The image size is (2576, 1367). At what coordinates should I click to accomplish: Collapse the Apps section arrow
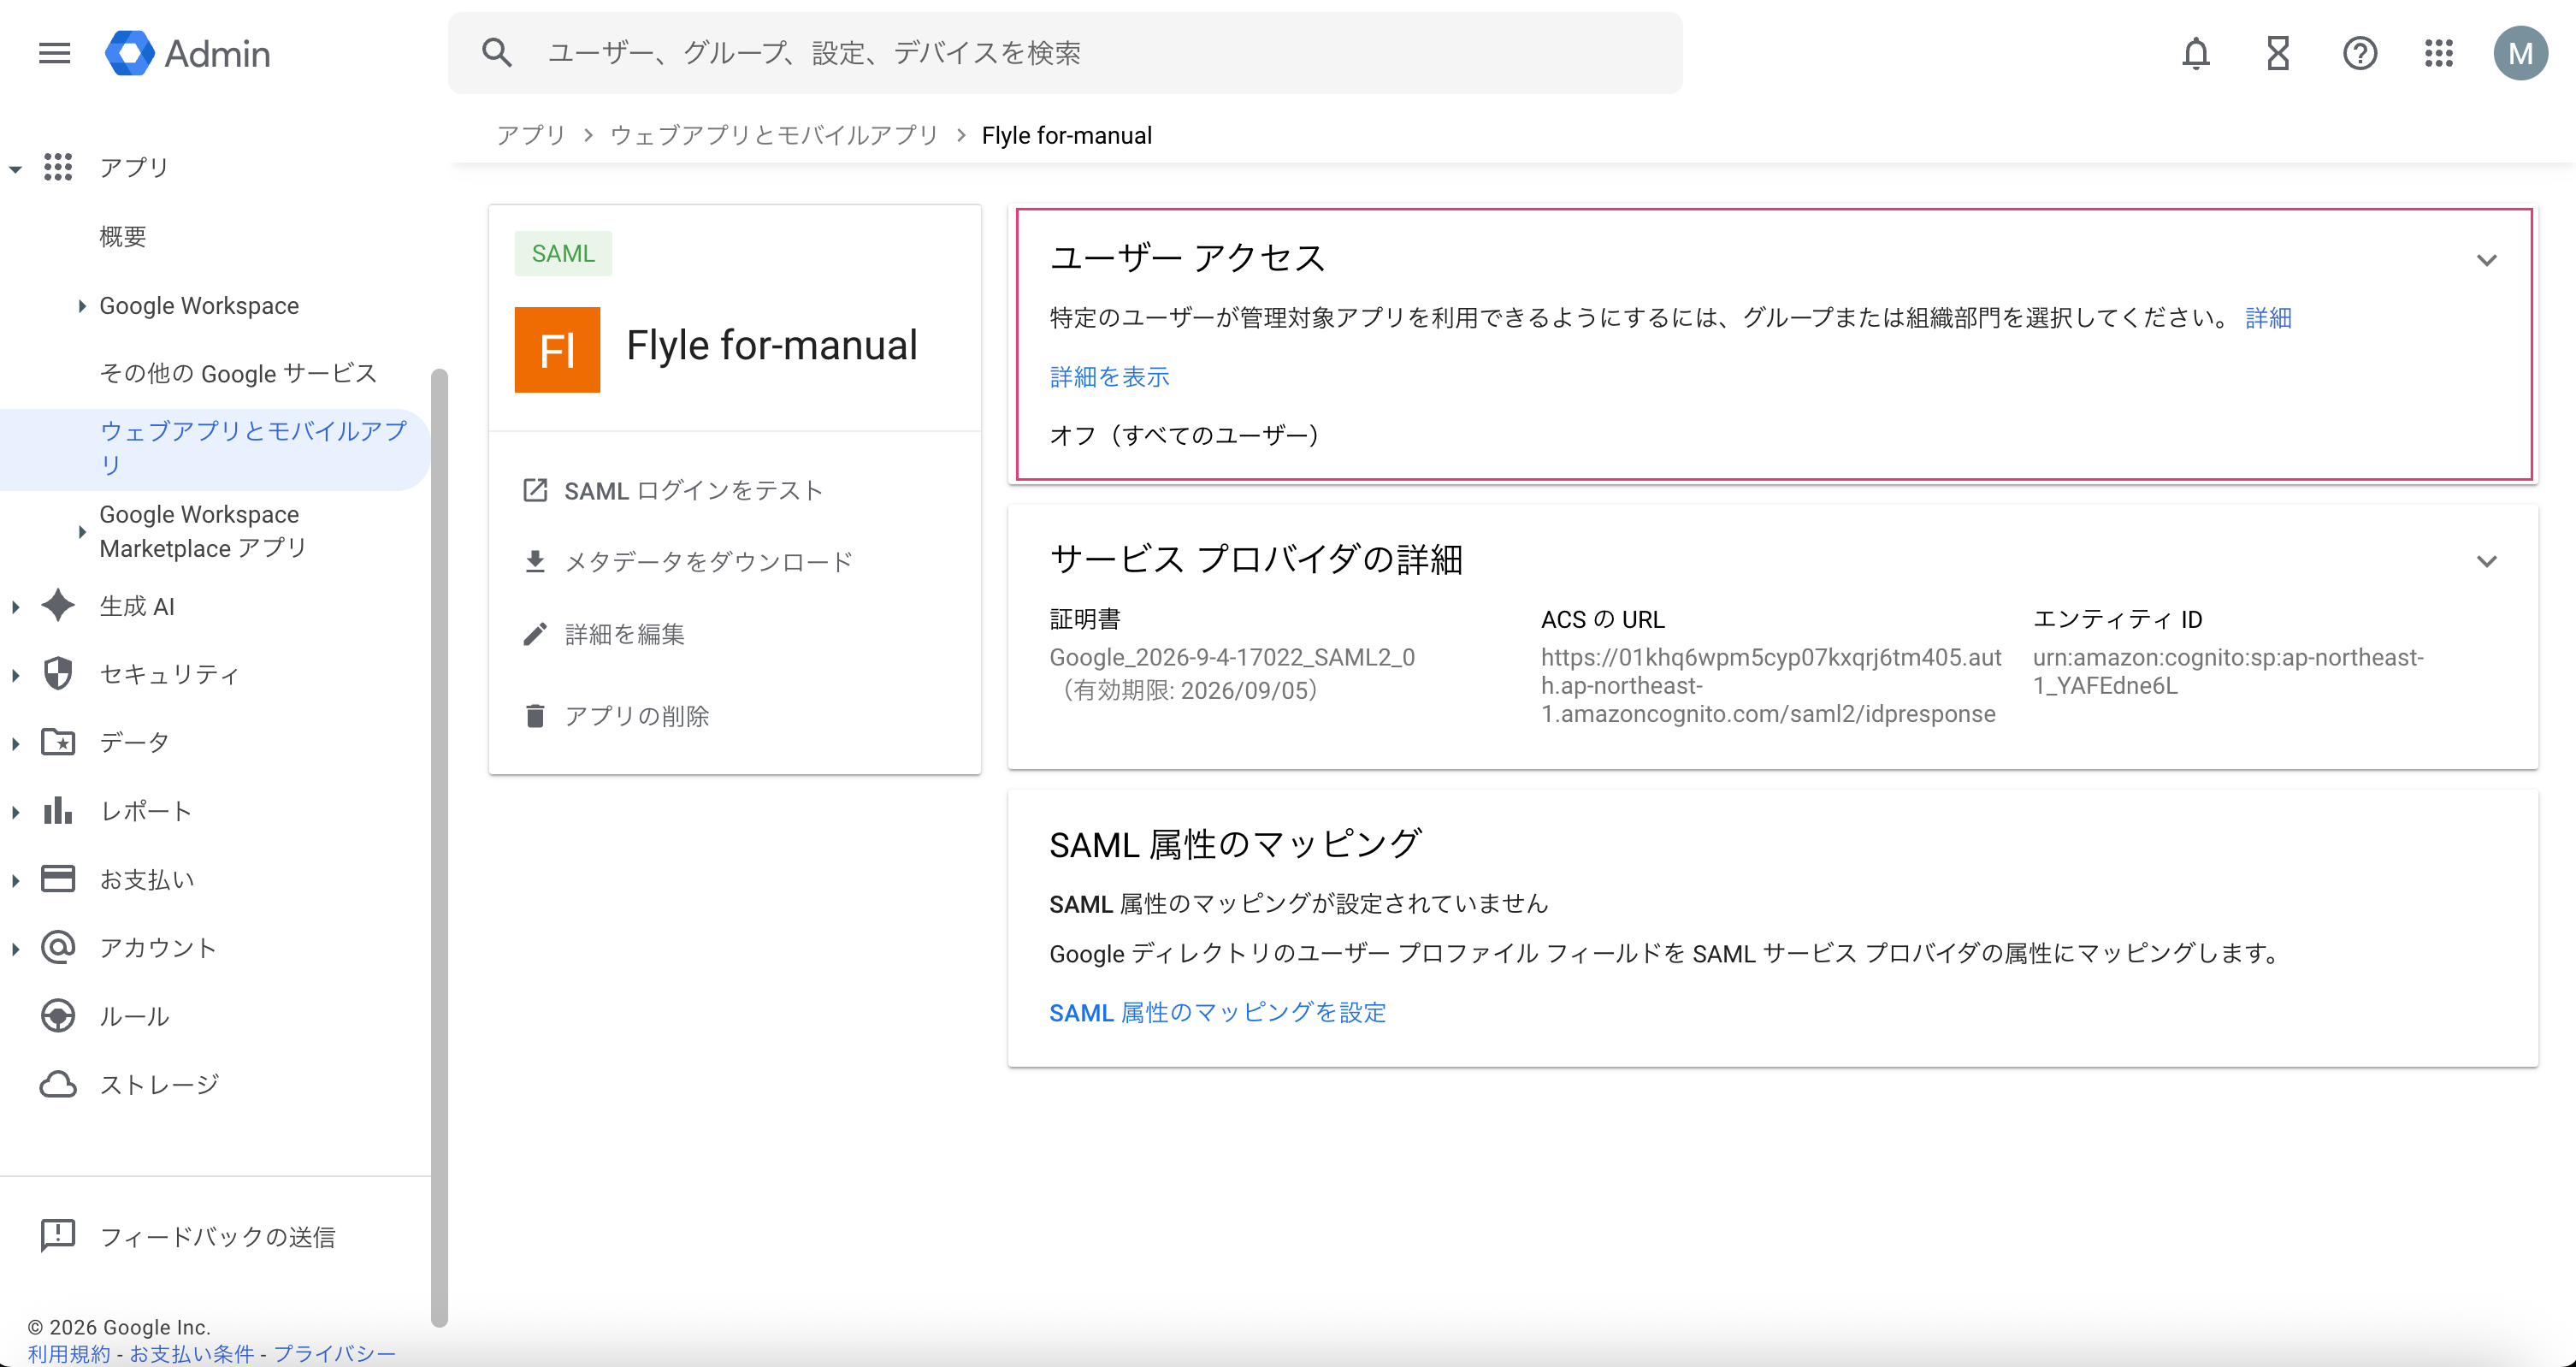click(x=16, y=168)
